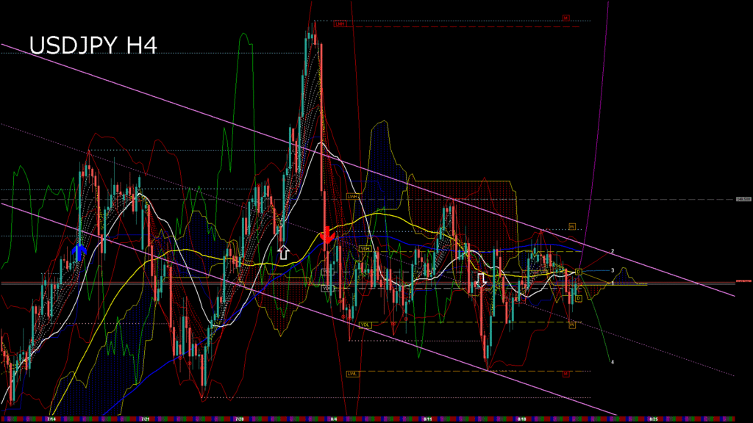The width and height of the screenshot is (753, 423).
Task: Click the blue up arrow signal
Action: pos(79,253)
